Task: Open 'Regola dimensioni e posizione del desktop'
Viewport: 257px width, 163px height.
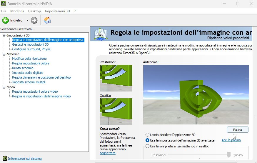Action: (x=41, y=77)
